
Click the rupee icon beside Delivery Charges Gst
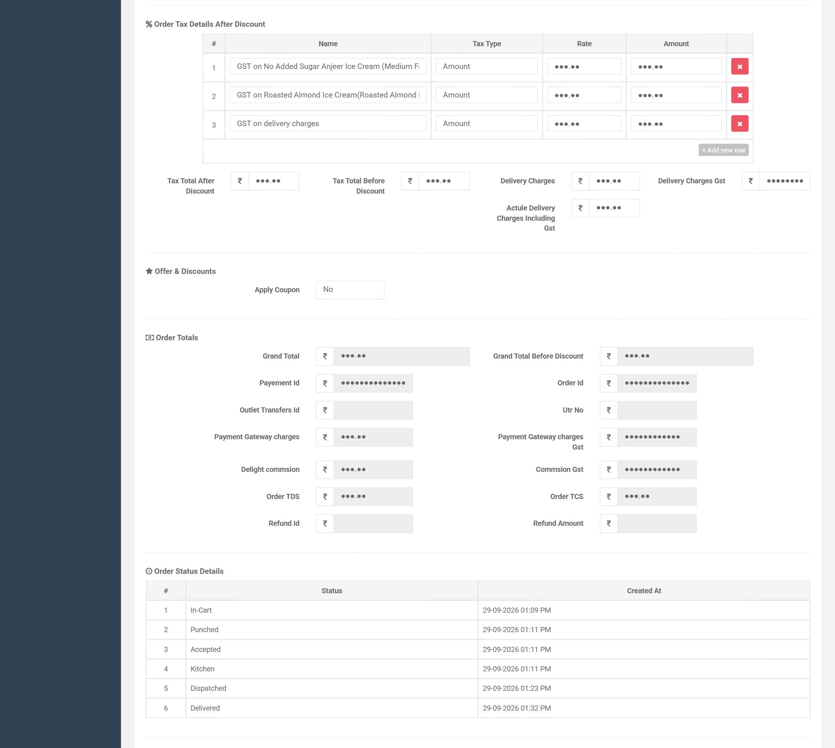tap(750, 181)
